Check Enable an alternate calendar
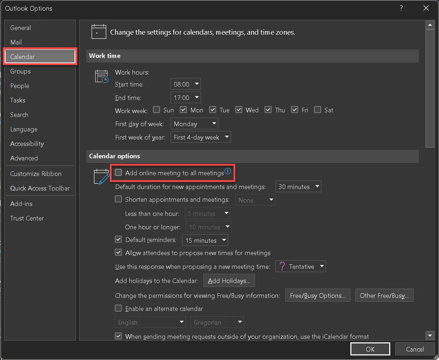This screenshot has height=360, width=439. pyautogui.click(x=118, y=308)
